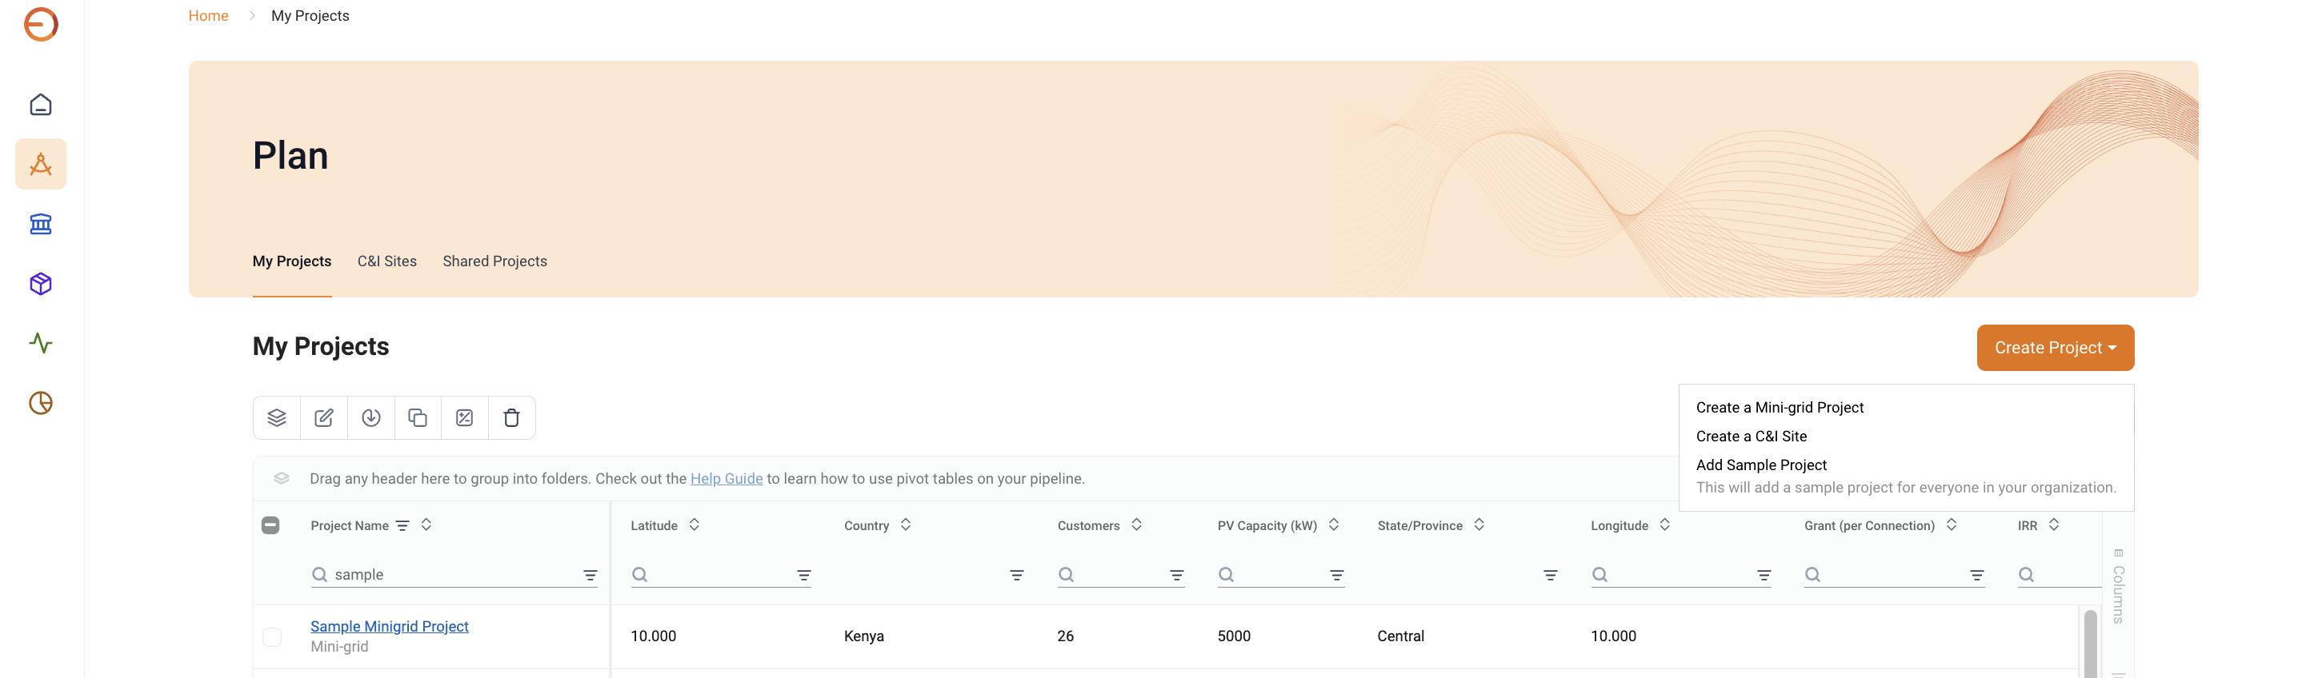
Task: Sort the Customers column
Action: pos(1136,524)
